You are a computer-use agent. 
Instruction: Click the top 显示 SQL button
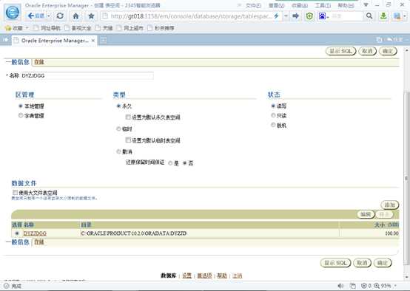click(340, 51)
